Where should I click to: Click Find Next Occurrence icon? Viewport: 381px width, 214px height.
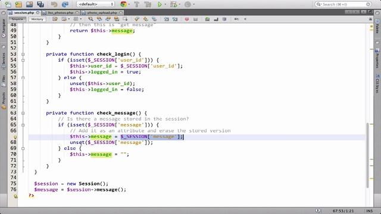point(108,19)
